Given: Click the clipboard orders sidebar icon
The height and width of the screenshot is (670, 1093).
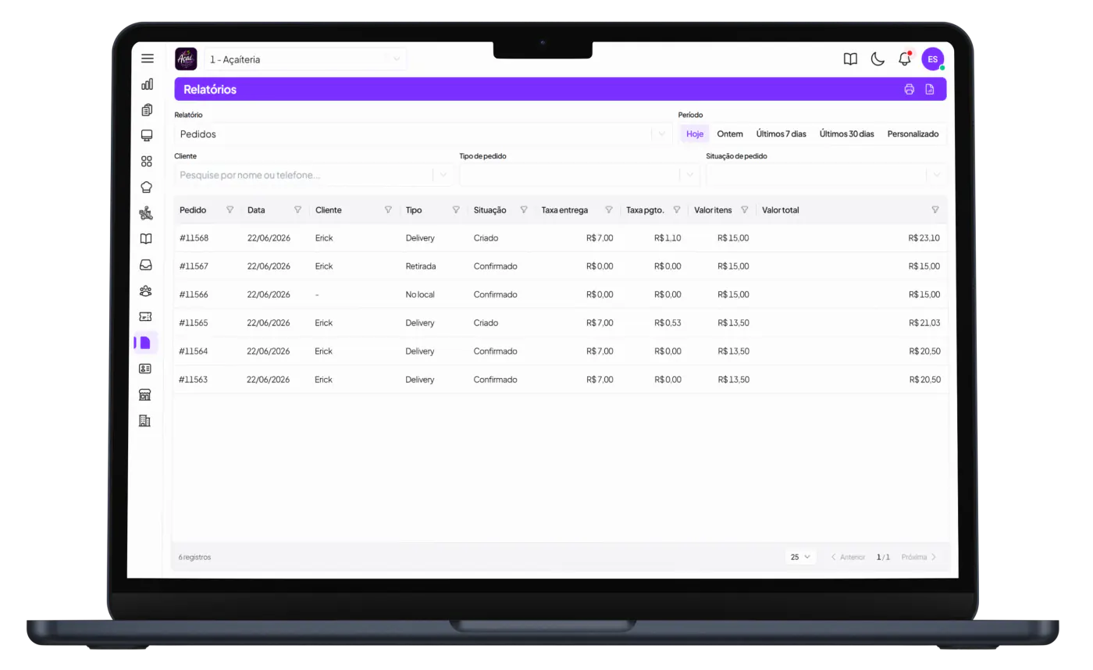Looking at the screenshot, I should point(147,110).
